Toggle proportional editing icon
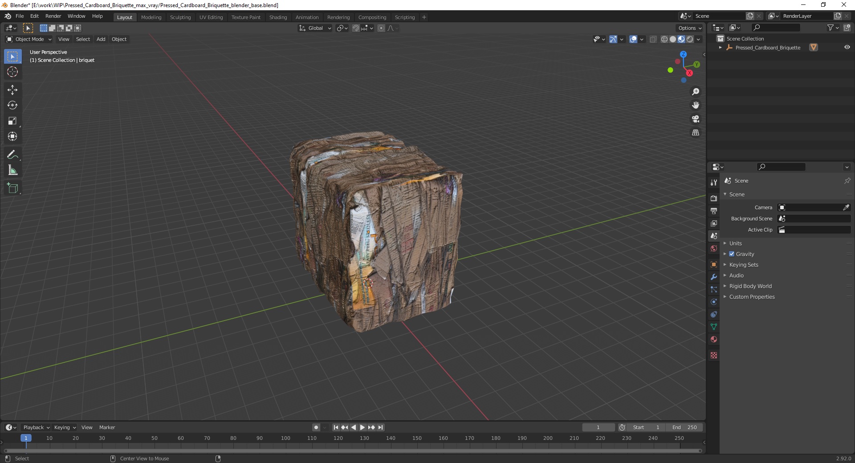855x463 pixels. pyautogui.click(x=381, y=28)
